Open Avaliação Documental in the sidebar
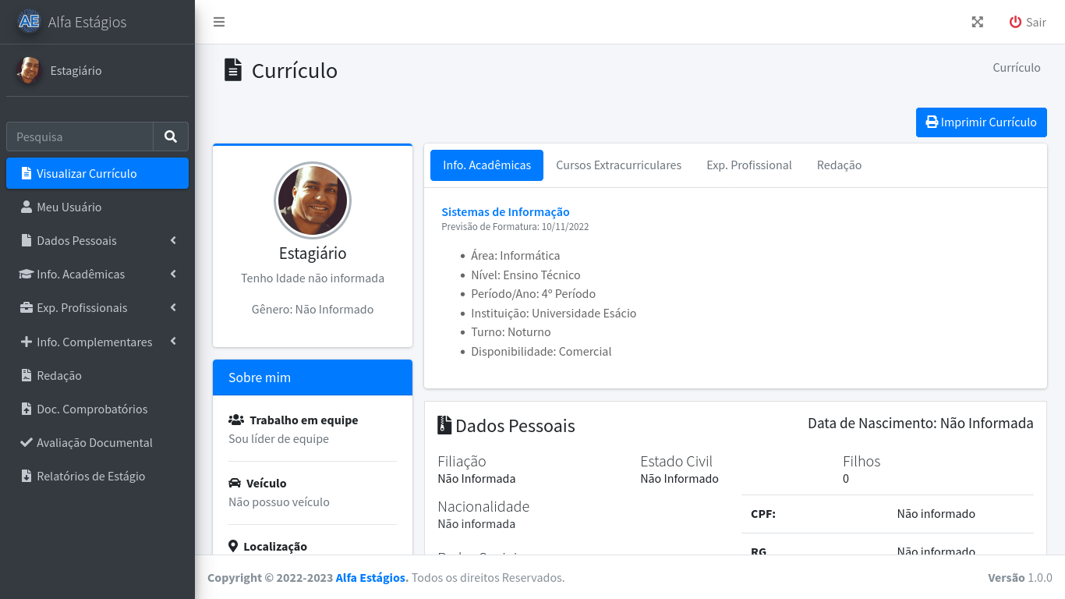 94,442
